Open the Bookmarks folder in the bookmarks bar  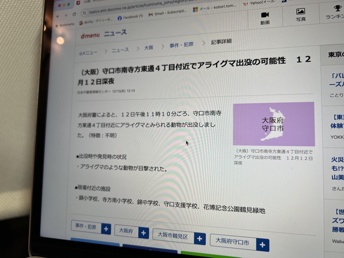[65, 25]
